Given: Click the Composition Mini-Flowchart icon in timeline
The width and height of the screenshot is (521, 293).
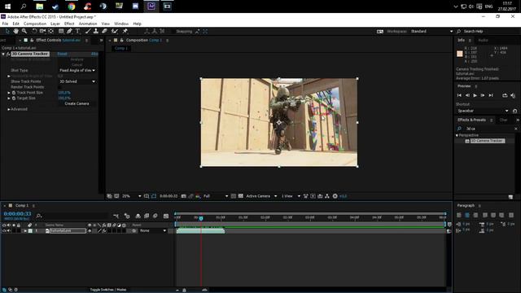Looking at the screenshot, I should (116, 216).
